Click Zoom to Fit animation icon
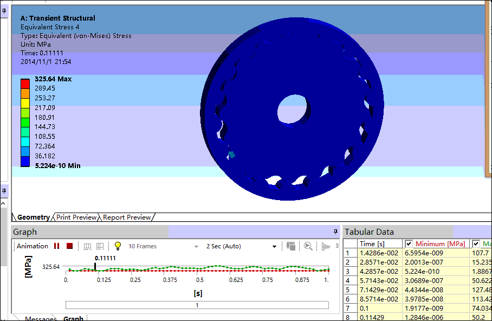 click(x=308, y=246)
